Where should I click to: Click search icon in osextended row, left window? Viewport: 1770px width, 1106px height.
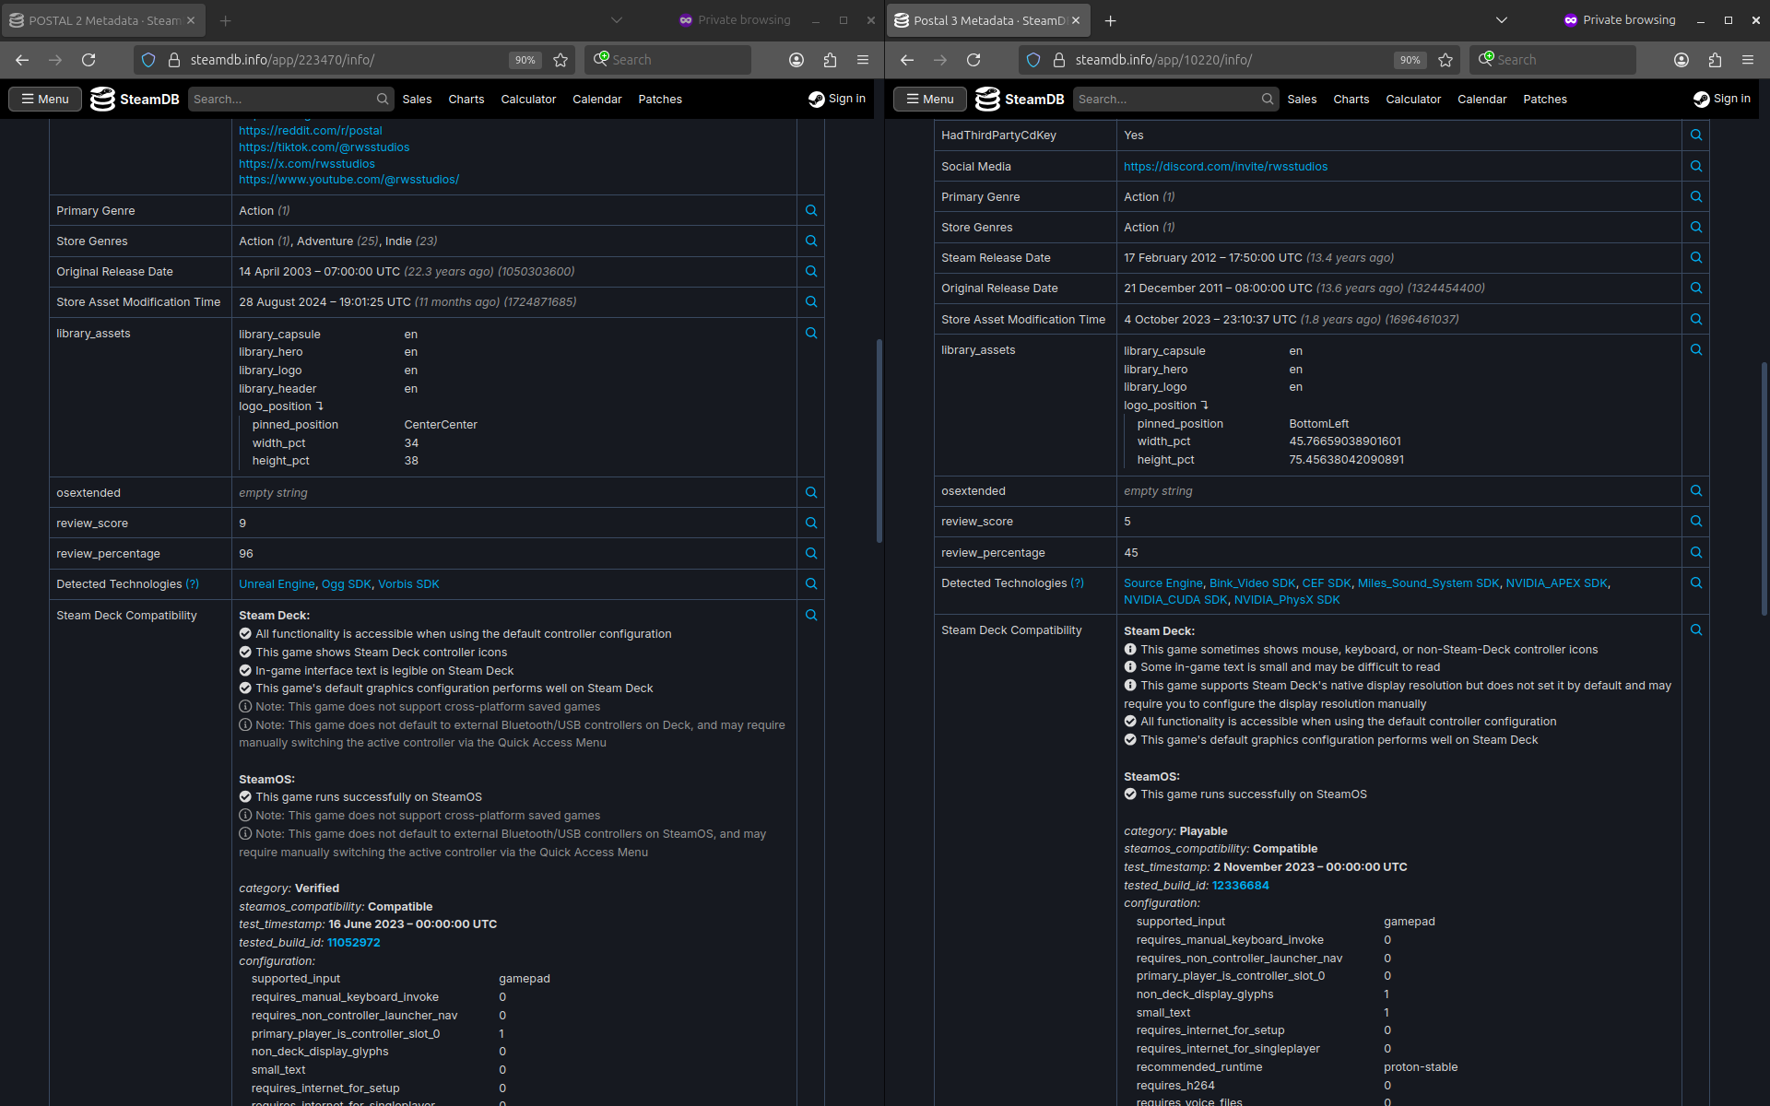[811, 493]
